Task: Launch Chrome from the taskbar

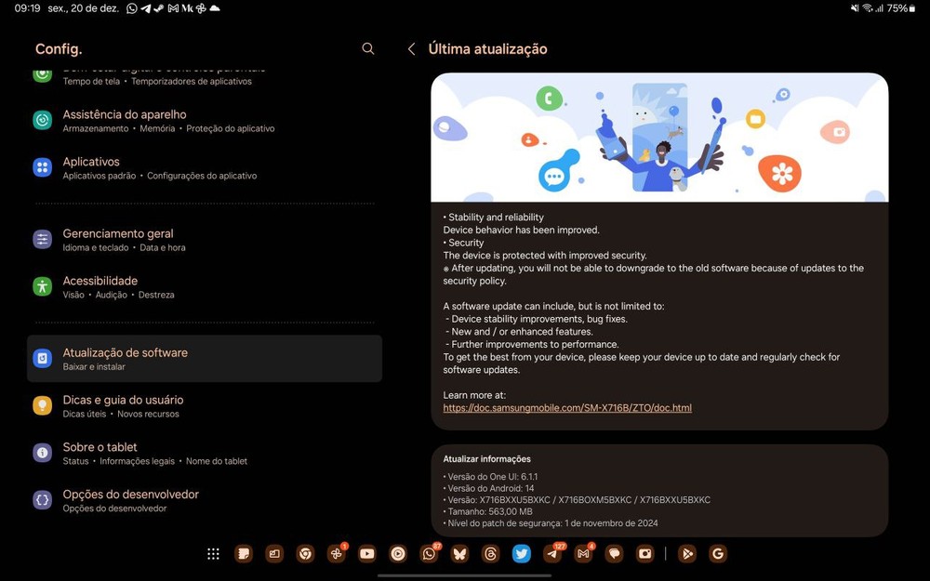Action: pos(305,554)
